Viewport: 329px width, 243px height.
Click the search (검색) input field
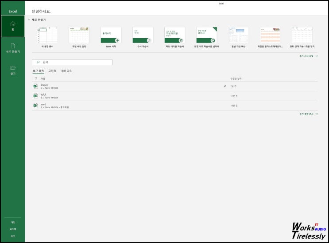[72, 62]
